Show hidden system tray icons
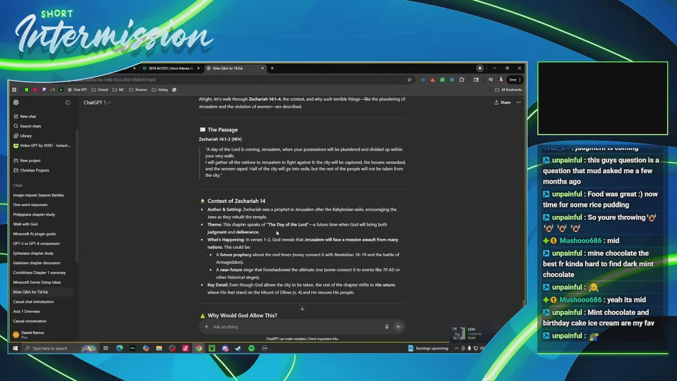This screenshot has width=677, height=381. [x=456, y=348]
